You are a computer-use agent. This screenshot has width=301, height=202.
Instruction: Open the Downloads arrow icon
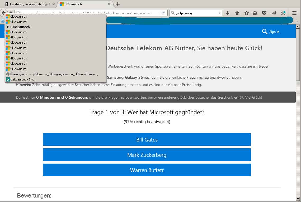pos(228,13)
